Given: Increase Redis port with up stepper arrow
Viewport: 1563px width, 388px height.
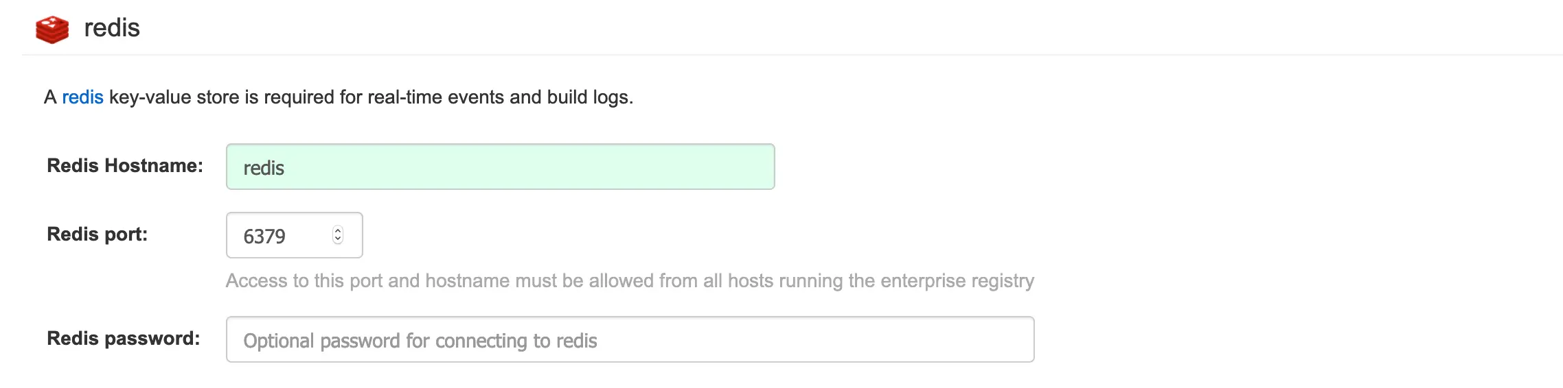Looking at the screenshot, I should [338, 230].
